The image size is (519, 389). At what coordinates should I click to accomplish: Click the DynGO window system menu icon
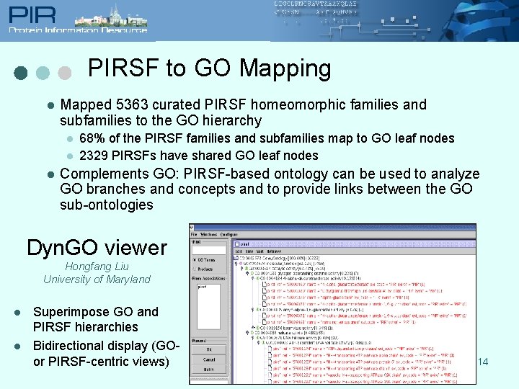[192, 228]
